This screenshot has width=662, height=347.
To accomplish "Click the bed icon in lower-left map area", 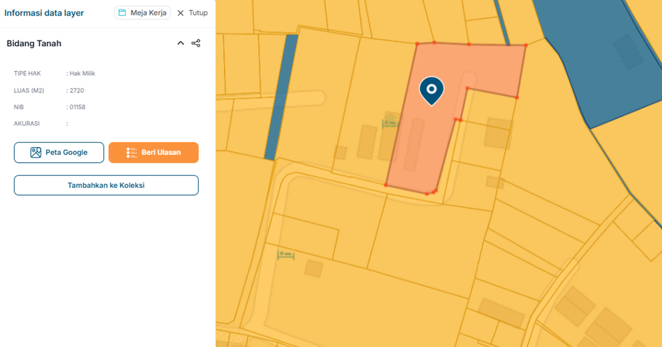I will pyautogui.click(x=286, y=255).
